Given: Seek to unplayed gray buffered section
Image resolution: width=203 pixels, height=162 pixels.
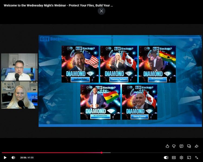Looking at the screenshot, I should [x=106, y=153].
